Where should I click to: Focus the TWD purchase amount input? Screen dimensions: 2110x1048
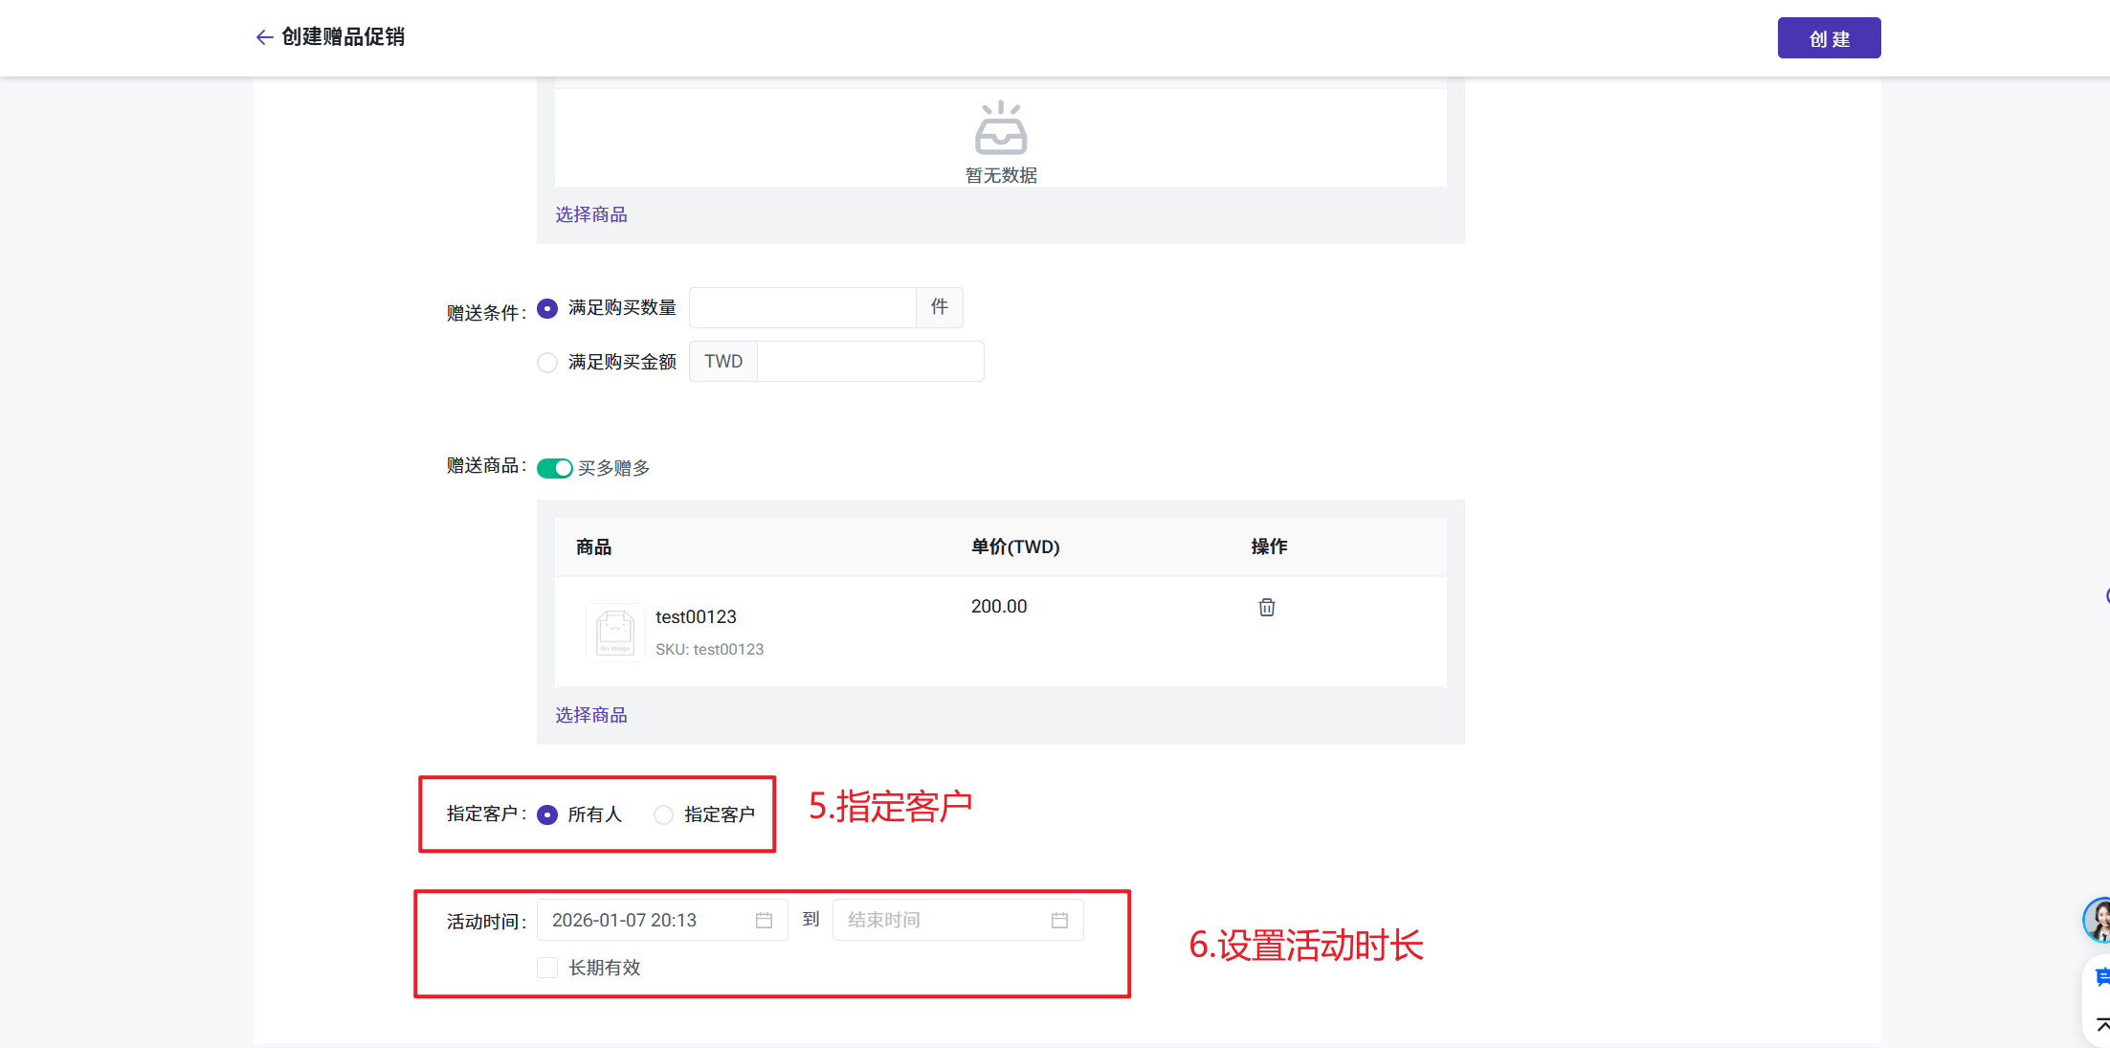869,362
